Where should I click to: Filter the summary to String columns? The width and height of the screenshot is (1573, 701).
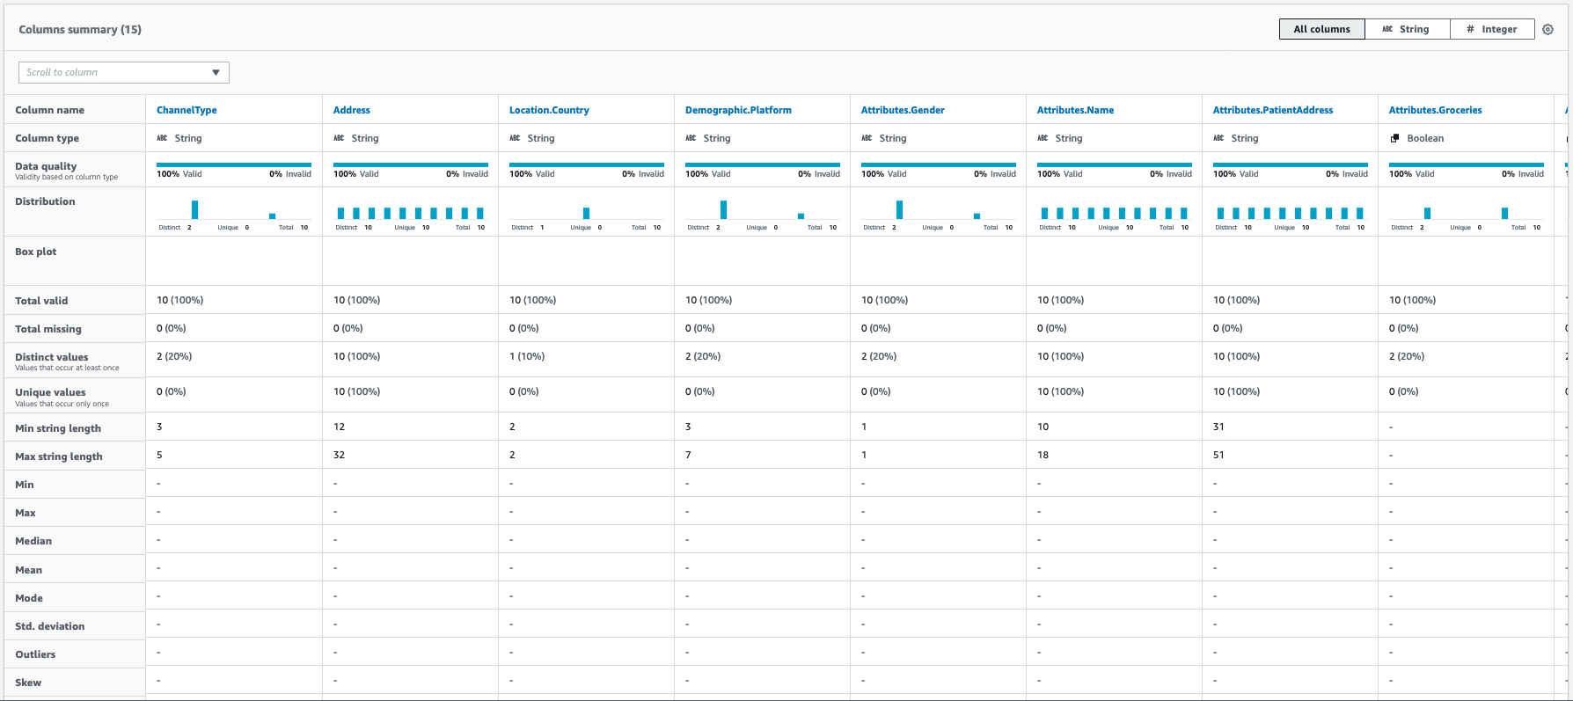point(1407,29)
